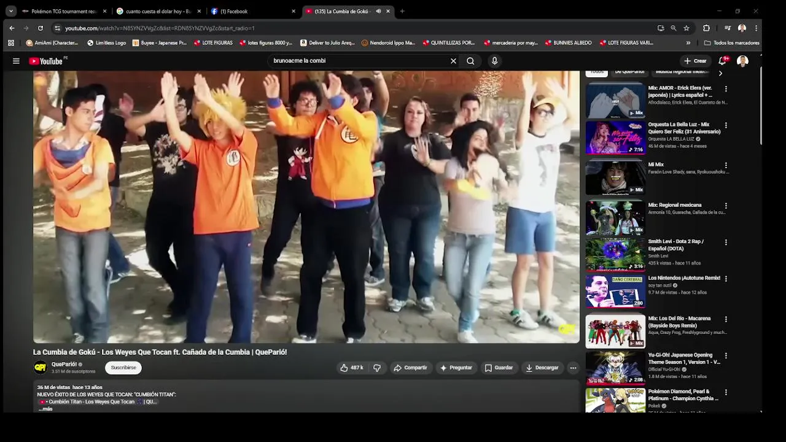Open Yu-Gi-Oh! Japanese Opening video thumbnail

615,368
